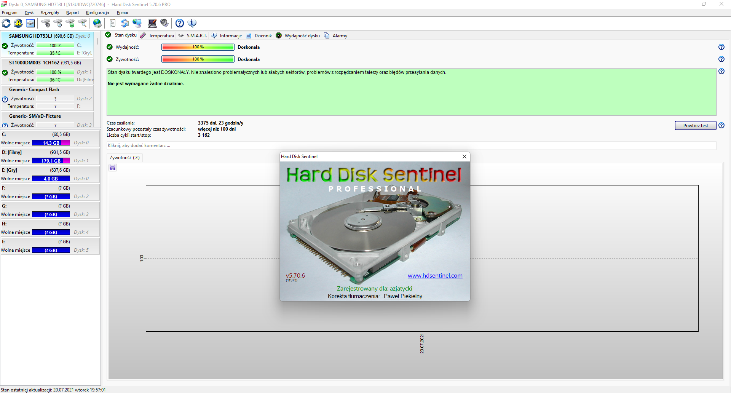Viewport: 731px width, 393px height.
Task: Select the Żywotność (%) chart tab
Action: 124,158
